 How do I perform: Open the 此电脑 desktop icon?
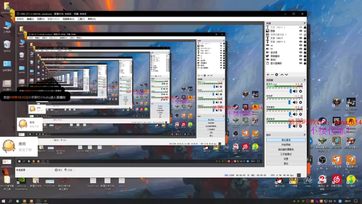7,27
